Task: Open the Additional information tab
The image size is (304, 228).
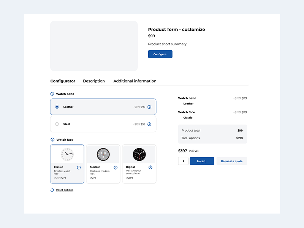Action: 135,81
